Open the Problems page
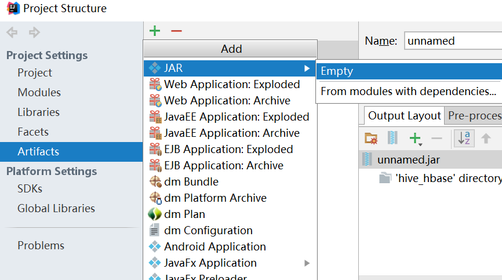Screen dimensions: 502x280 point(41,245)
